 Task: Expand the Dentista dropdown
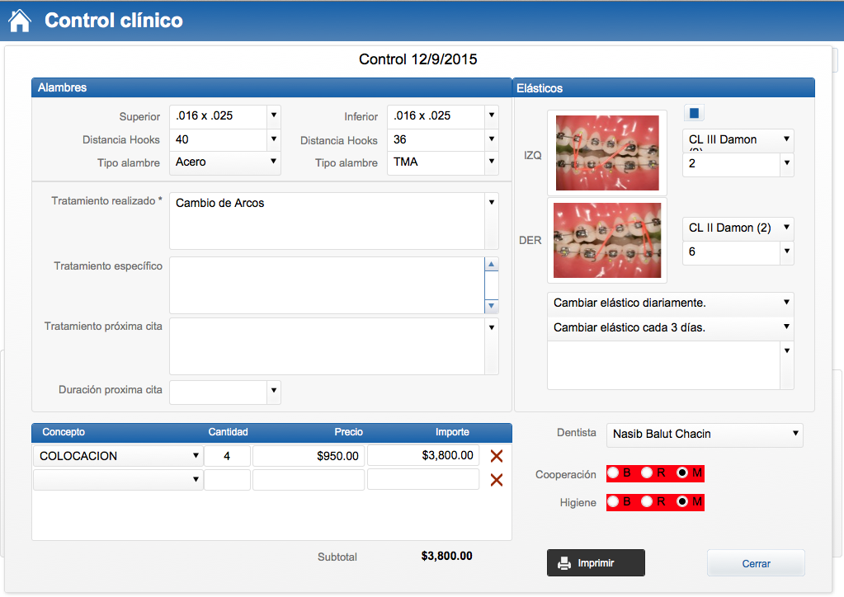[795, 434]
